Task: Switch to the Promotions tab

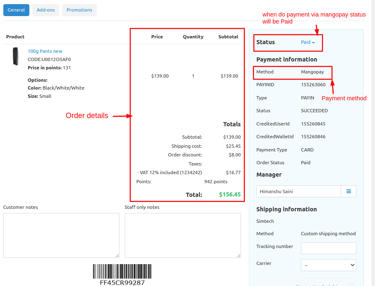Action: click(79, 10)
